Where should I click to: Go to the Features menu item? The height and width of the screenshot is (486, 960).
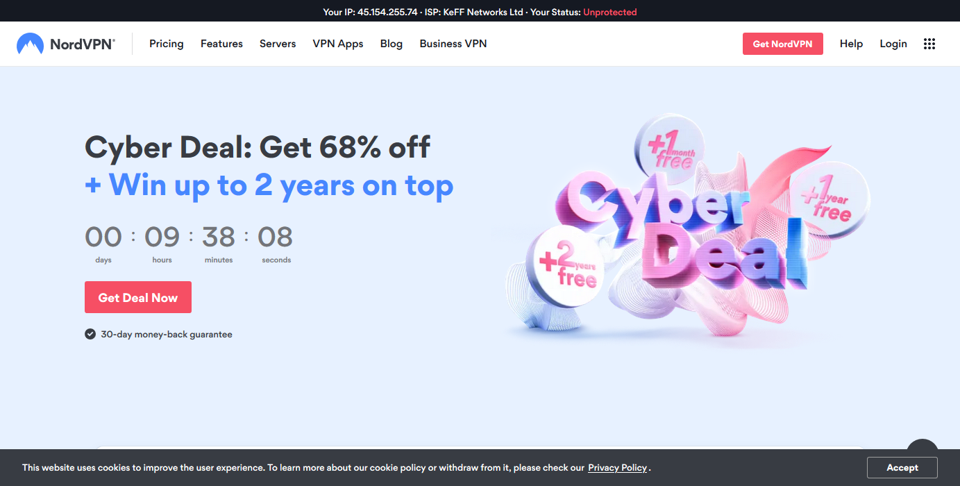point(221,44)
